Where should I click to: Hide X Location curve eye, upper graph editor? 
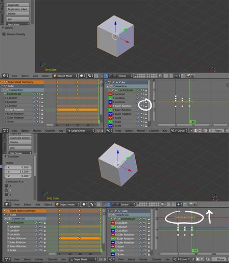[x=111, y=94]
